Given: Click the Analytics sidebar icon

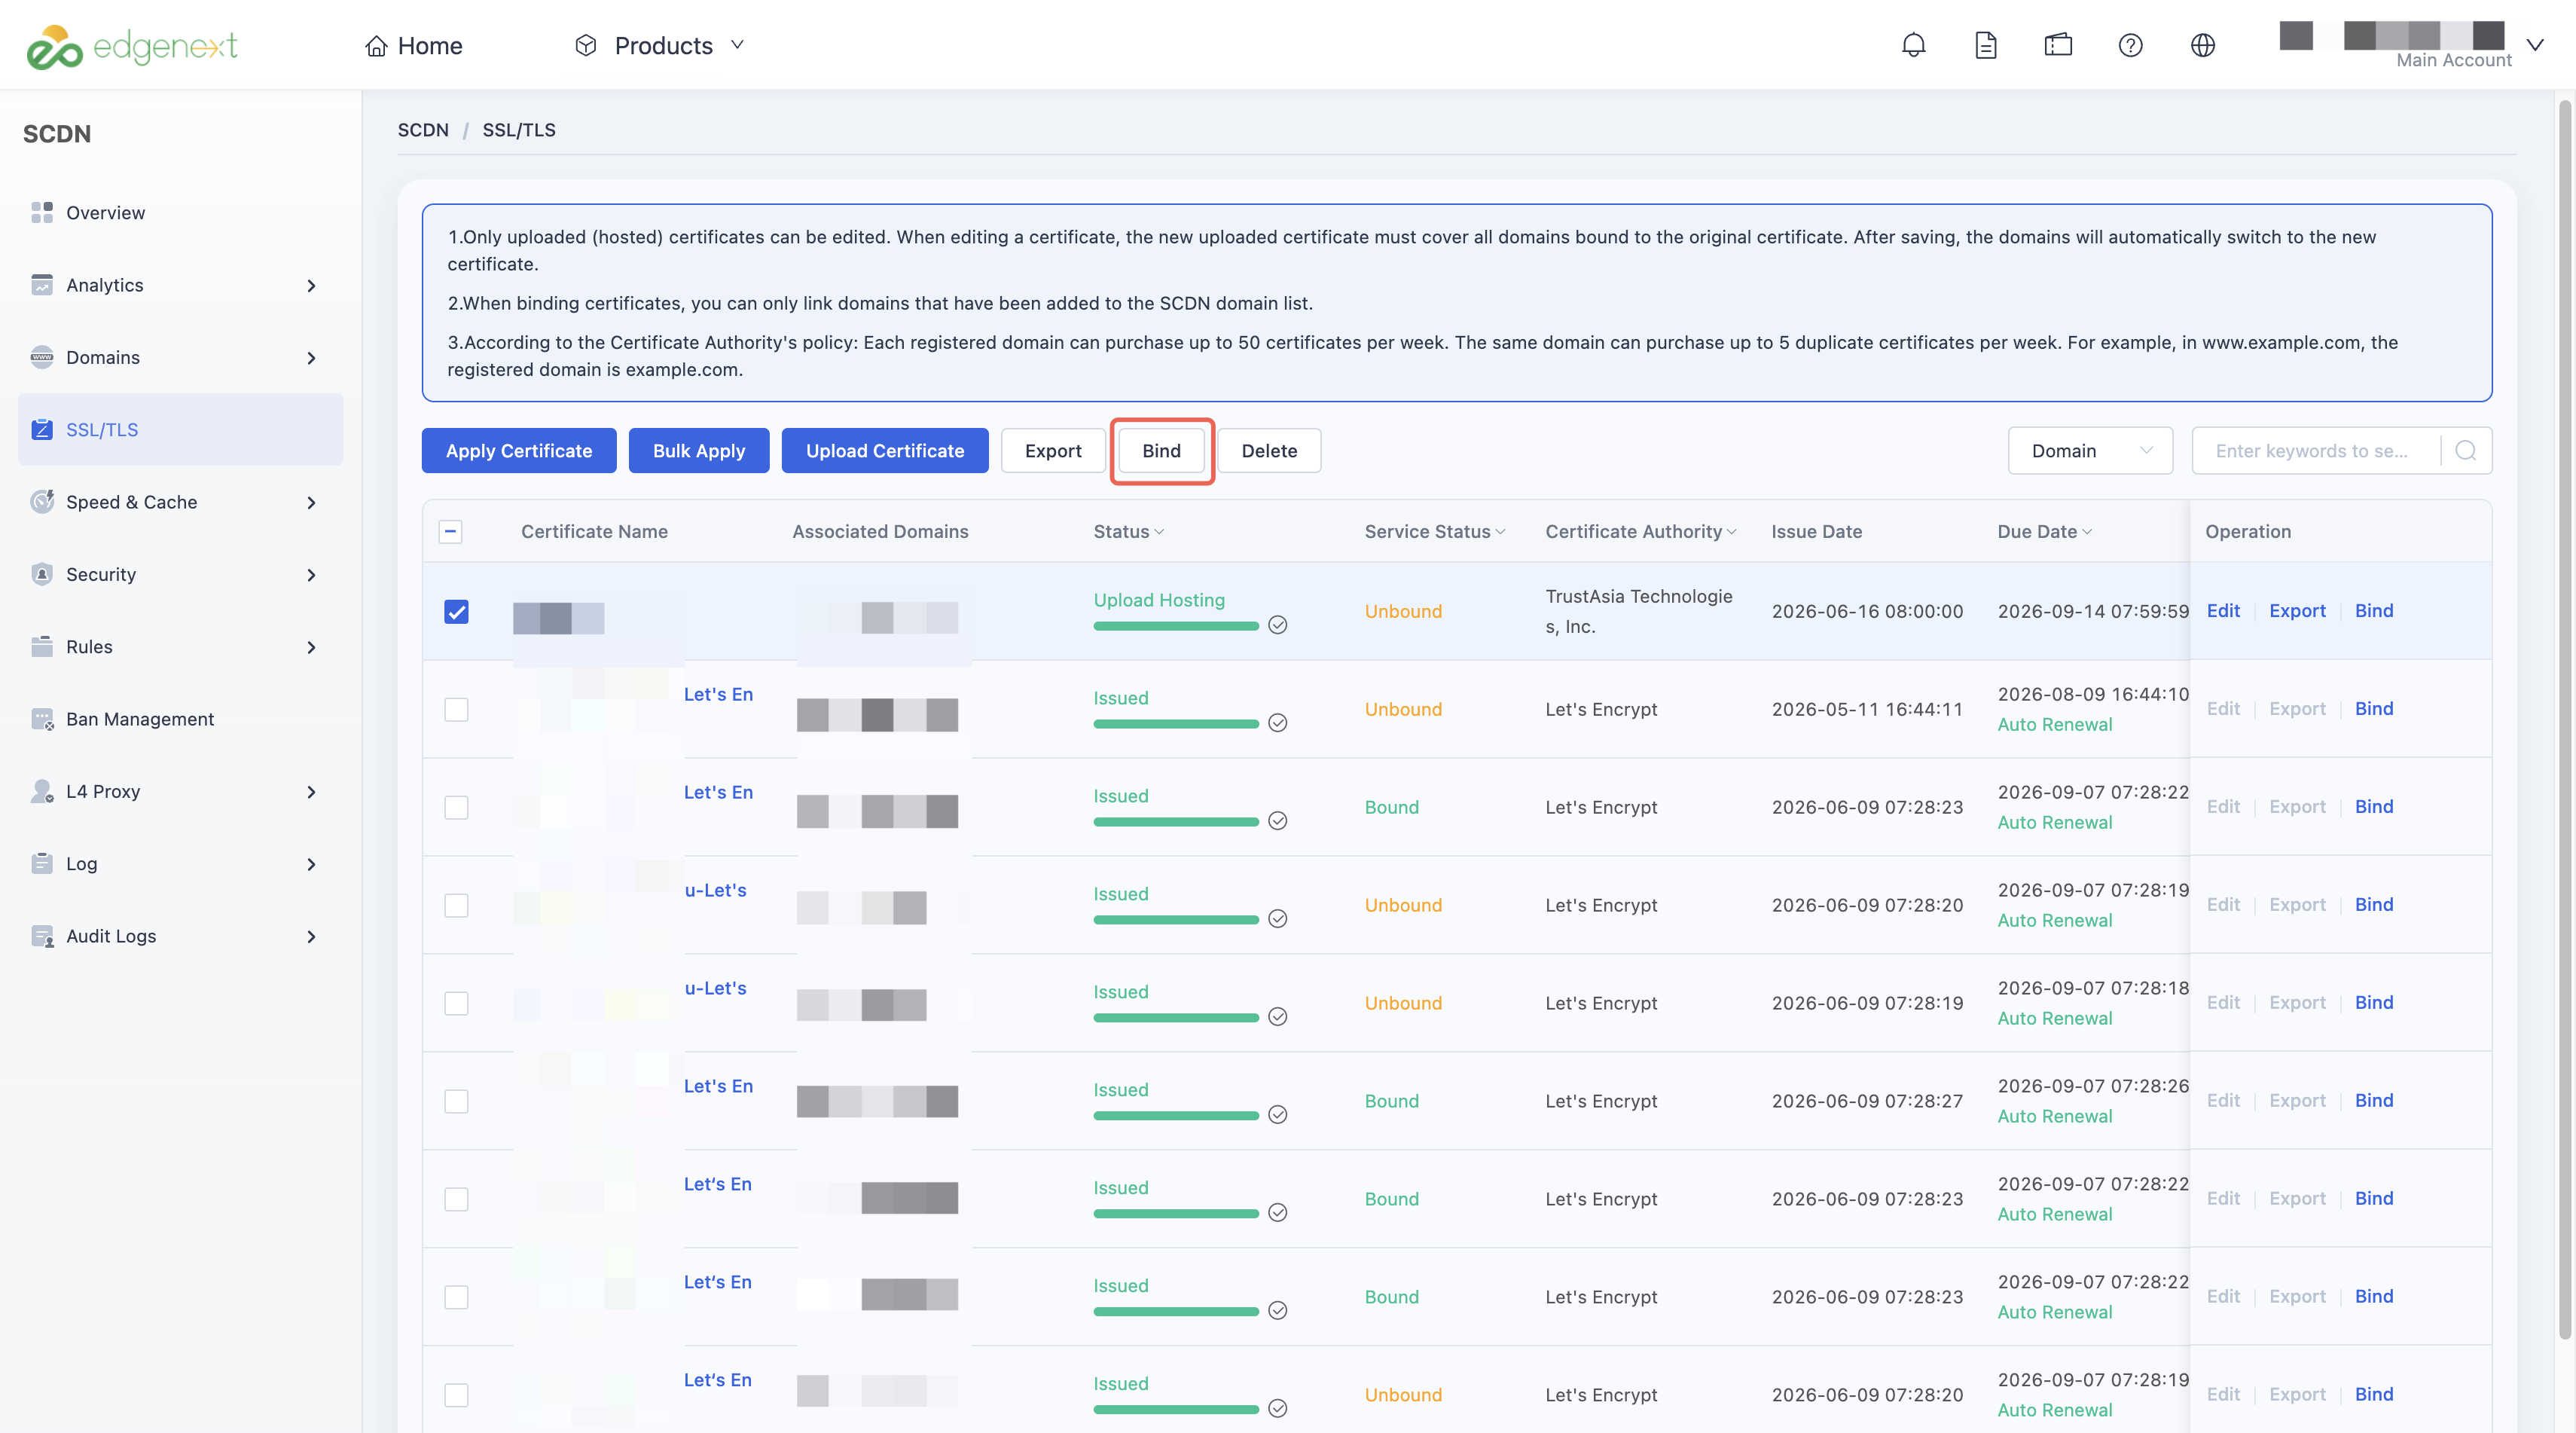Looking at the screenshot, I should tap(42, 285).
